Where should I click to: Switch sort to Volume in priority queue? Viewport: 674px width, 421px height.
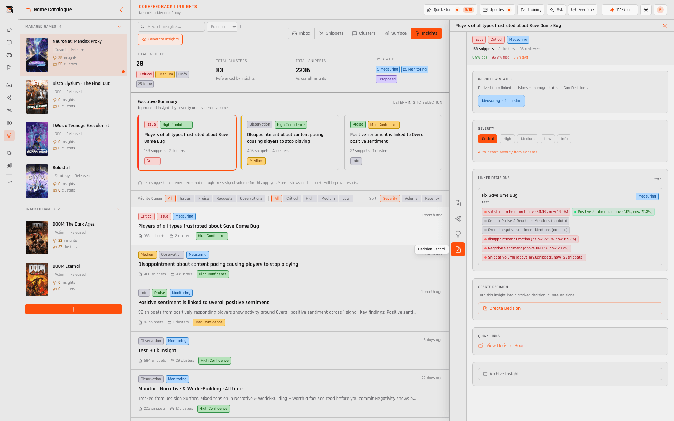[x=411, y=198]
